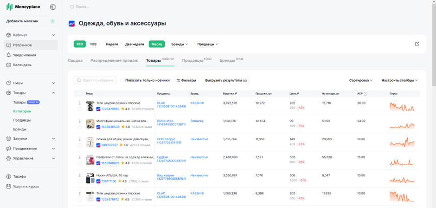Open the Бренды dropdown filter
The width and height of the screenshot is (436, 208).
point(180,44)
